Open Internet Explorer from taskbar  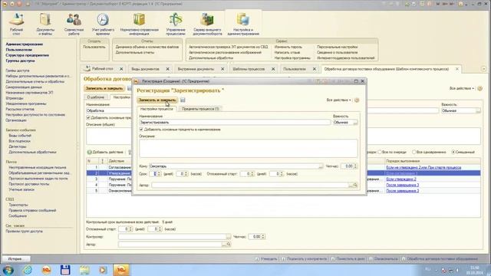click(x=28, y=270)
